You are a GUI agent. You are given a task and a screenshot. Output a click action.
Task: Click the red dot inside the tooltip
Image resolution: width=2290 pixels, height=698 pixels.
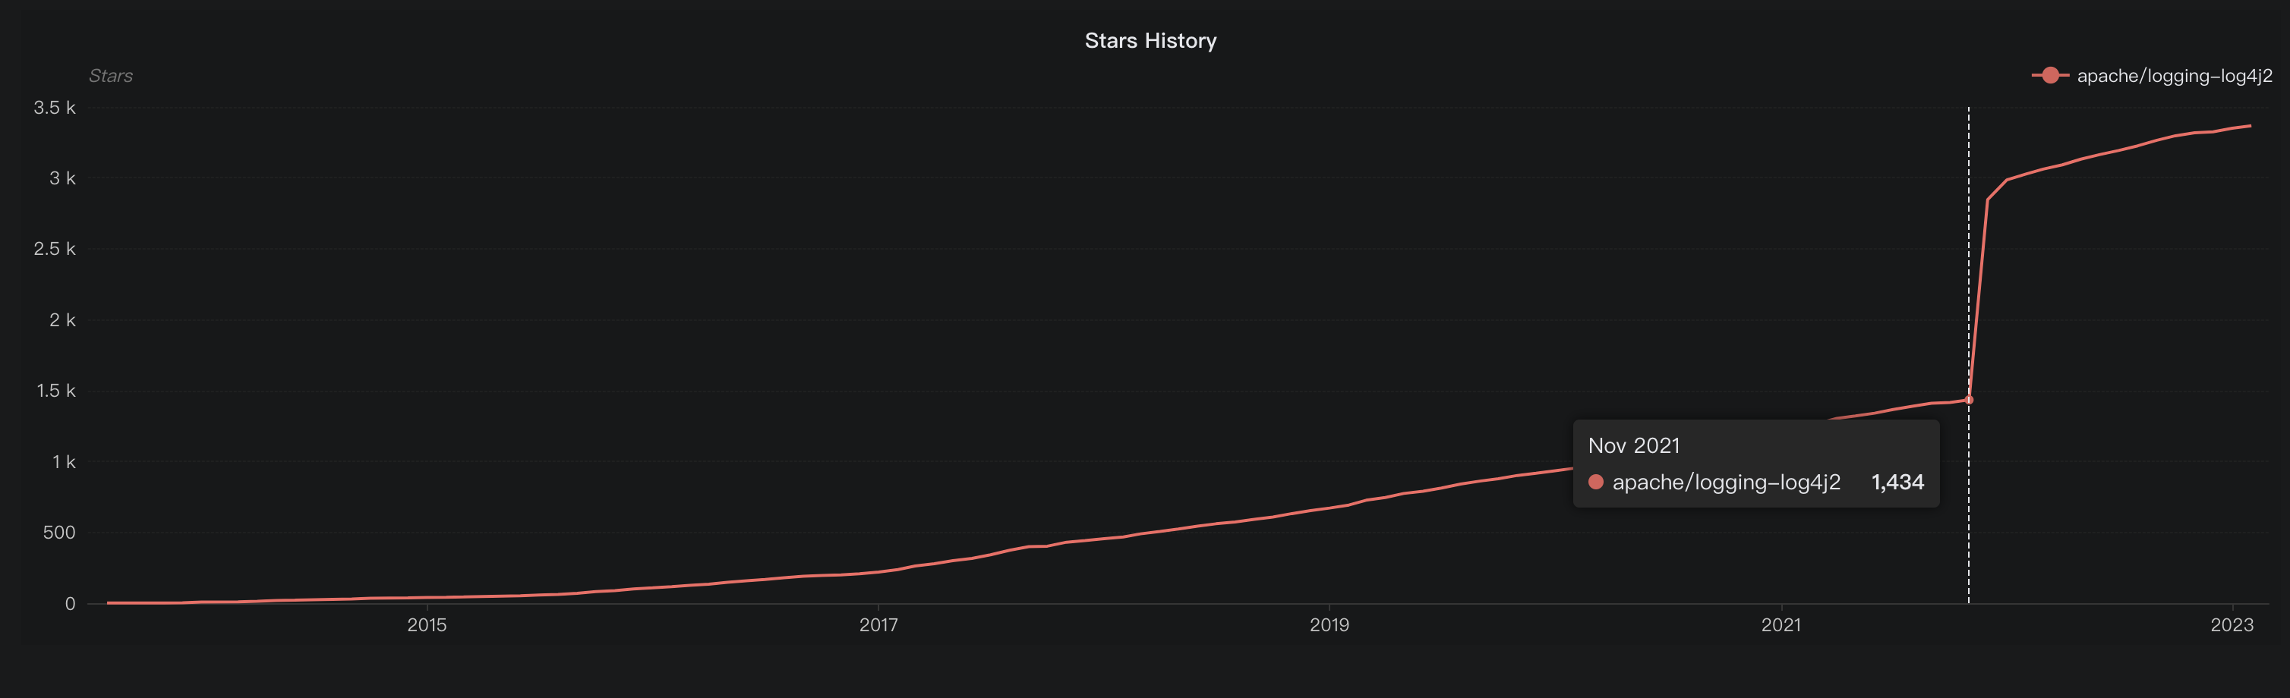click(1596, 483)
